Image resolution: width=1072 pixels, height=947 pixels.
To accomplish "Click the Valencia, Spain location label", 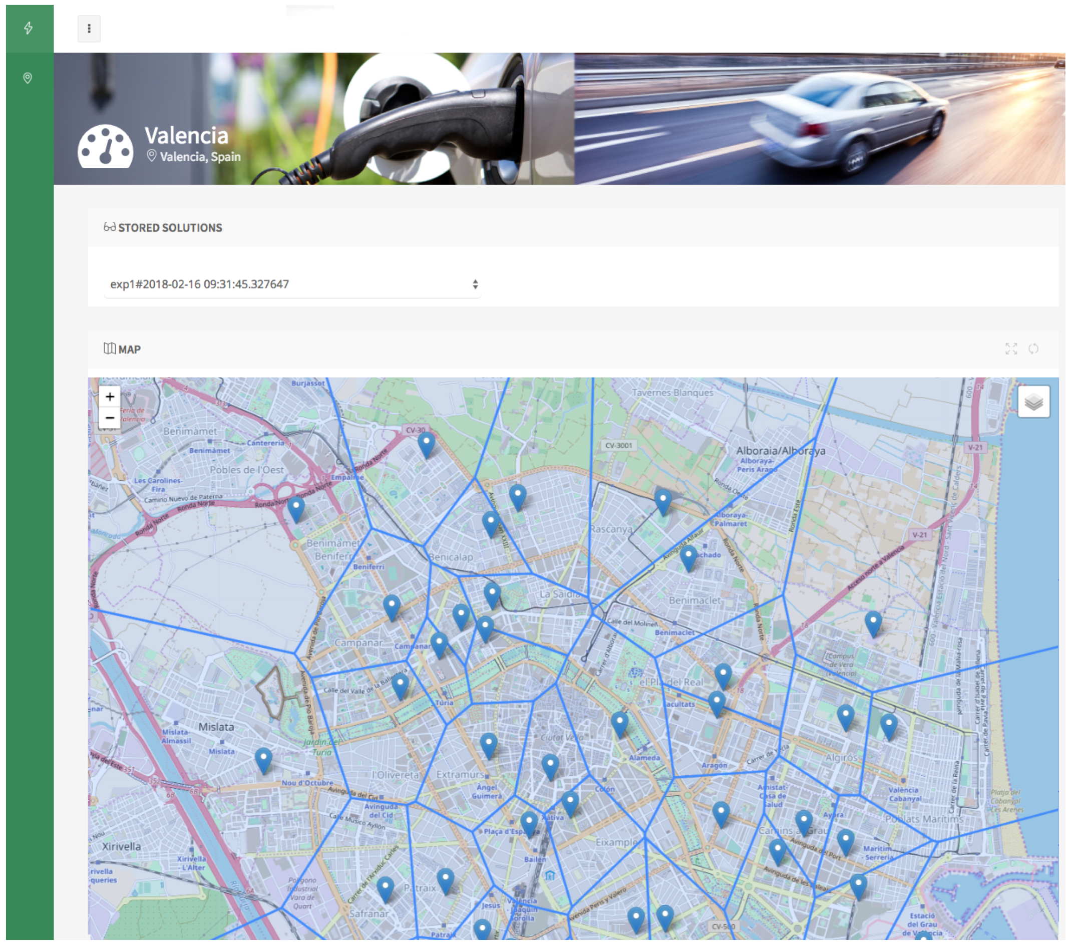I will coord(200,156).
